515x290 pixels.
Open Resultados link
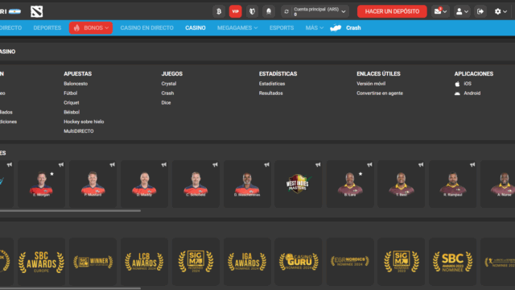[x=270, y=93]
